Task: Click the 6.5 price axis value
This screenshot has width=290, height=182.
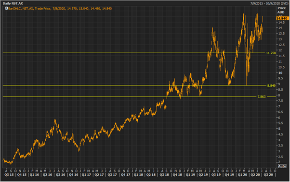Action: (280, 112)
